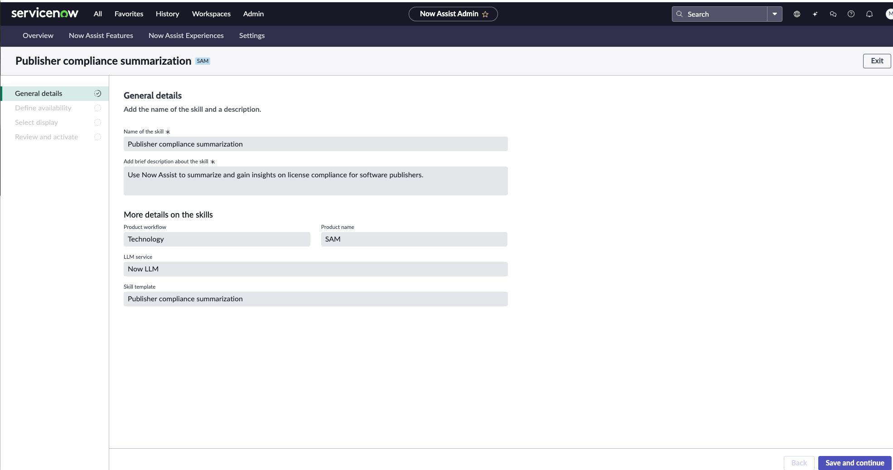This screenshot has height=470, width=893.
Task: Open the chat conversations icon
Action: [833, 14]
